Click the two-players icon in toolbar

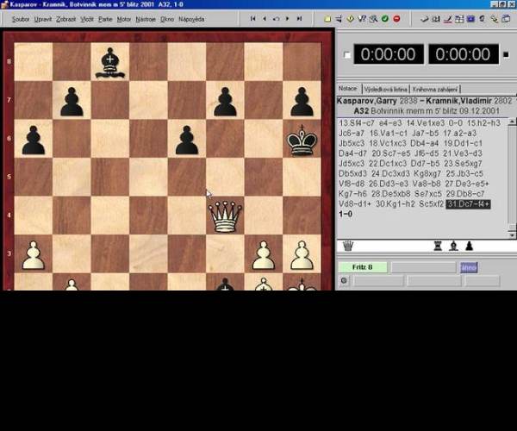tap(436, 19)
